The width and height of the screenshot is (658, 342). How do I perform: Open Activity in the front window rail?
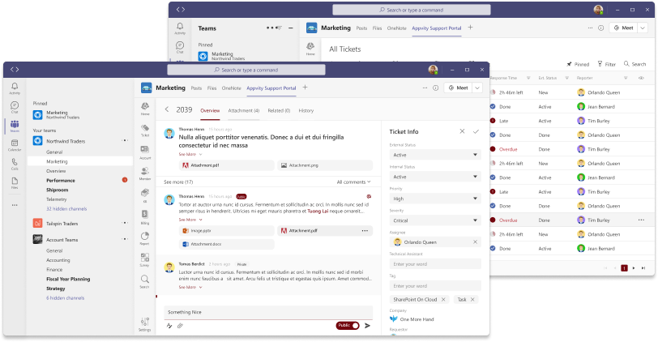tap(15, 88)
